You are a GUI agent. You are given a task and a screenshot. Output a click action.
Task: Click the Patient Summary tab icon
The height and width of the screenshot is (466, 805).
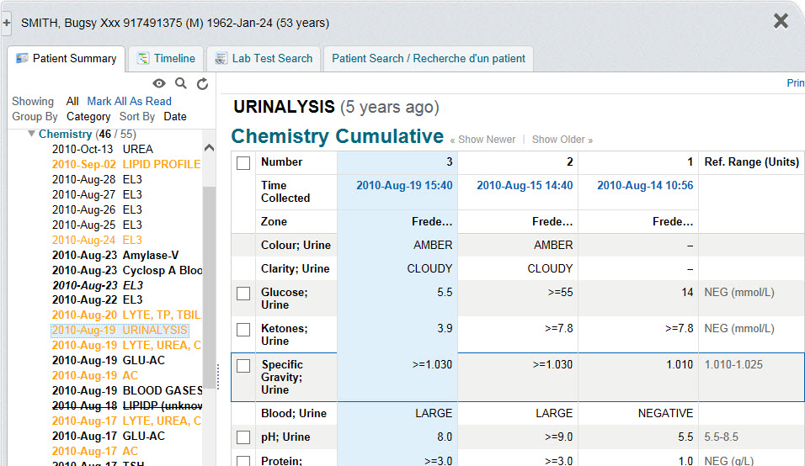coord(22,58)
